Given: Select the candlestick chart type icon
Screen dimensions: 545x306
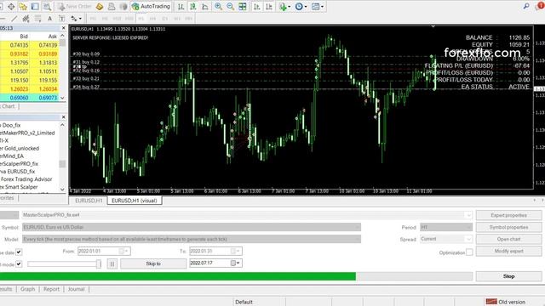Looking at the screenshot, I should tap(193, 6).
